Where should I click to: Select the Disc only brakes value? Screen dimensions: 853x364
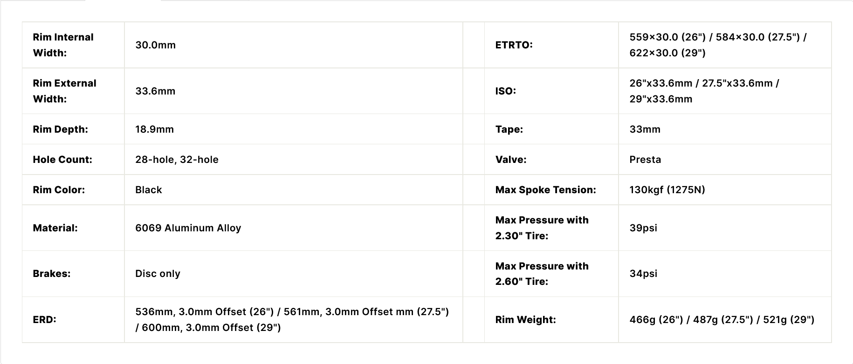(158, 274)
